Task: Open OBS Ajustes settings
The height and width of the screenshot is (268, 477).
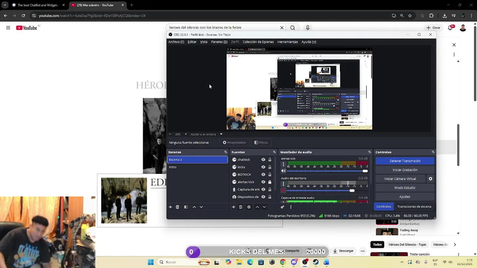Action: coord(405,197)
